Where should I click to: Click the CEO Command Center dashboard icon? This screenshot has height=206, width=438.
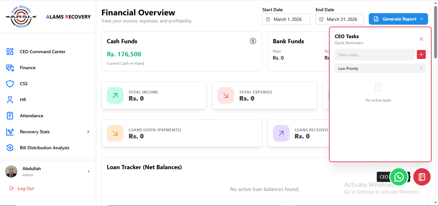(10, 52)
